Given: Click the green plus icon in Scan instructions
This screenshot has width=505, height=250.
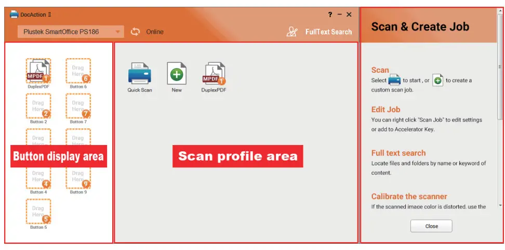Looking at the screenshot, I should pos(437,80).
